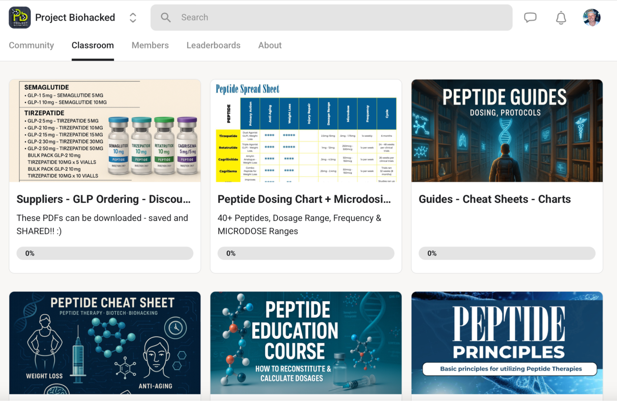Click the Peptide Dosing Chart 0% progress bar
Image resolution: width=617 pixels, height=401 pixels.
(306, 253)
